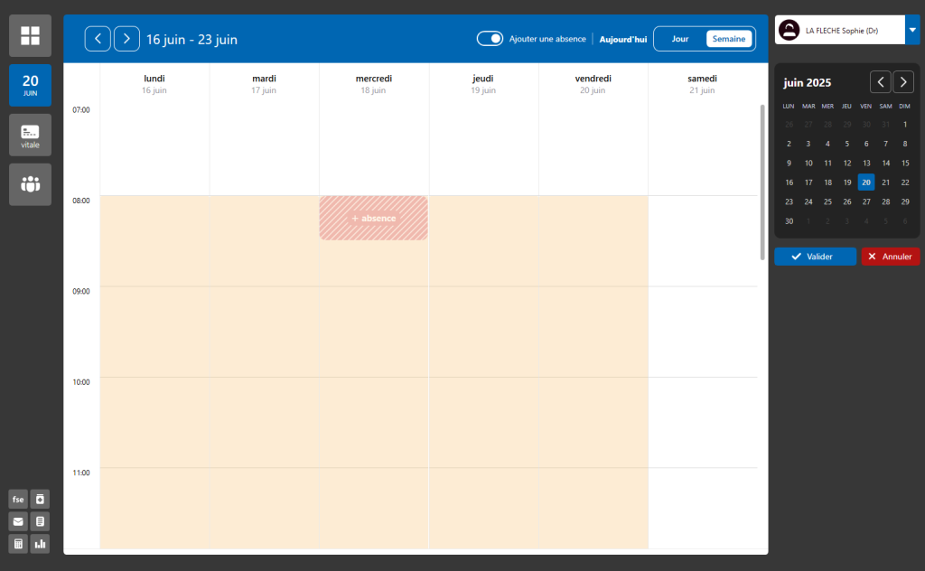Screen dimensions: 925x571
Task: Place the absence block on mercredi
Action: (x=373, y=218)
